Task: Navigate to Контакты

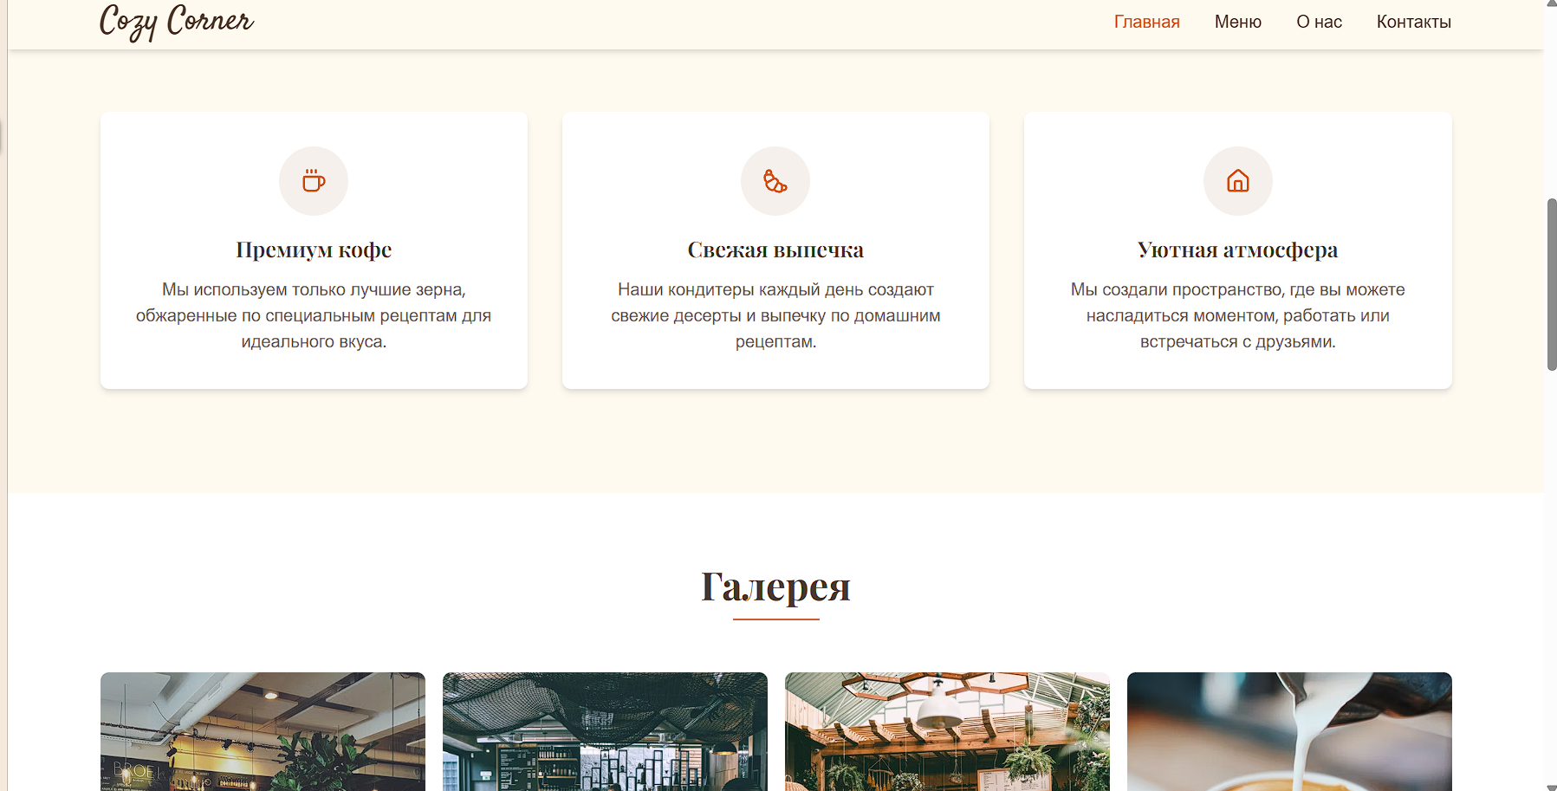Action: pyautogui.click(x=1413, y=22)
